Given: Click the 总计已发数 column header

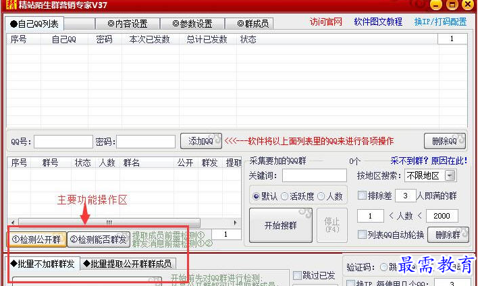Looking at the screenshot, I should (207, 39).
